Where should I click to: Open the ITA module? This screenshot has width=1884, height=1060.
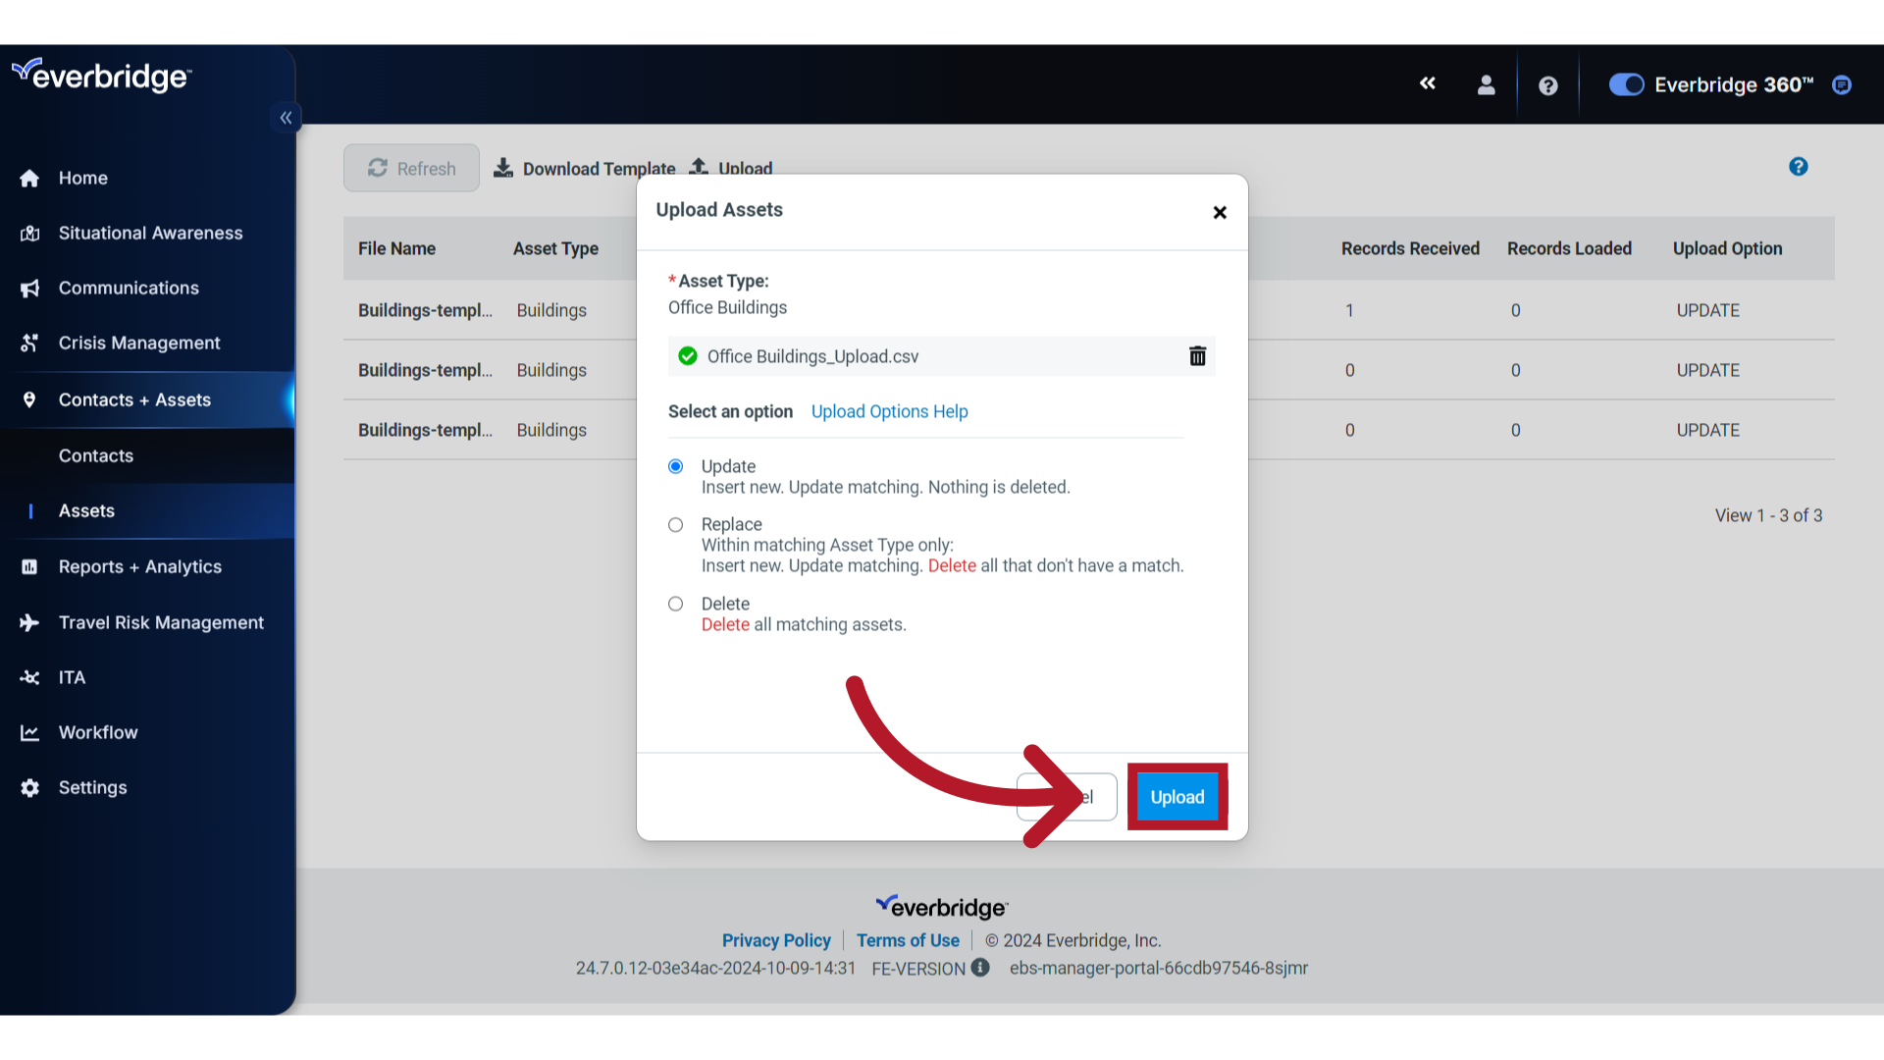(71, 677)
